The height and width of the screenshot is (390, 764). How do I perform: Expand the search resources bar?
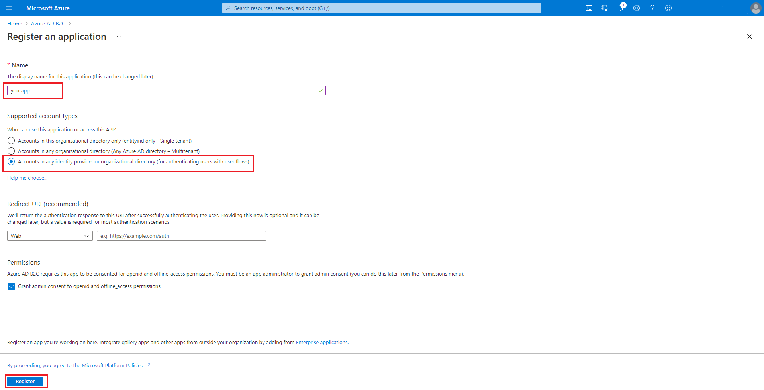[380, 8]
